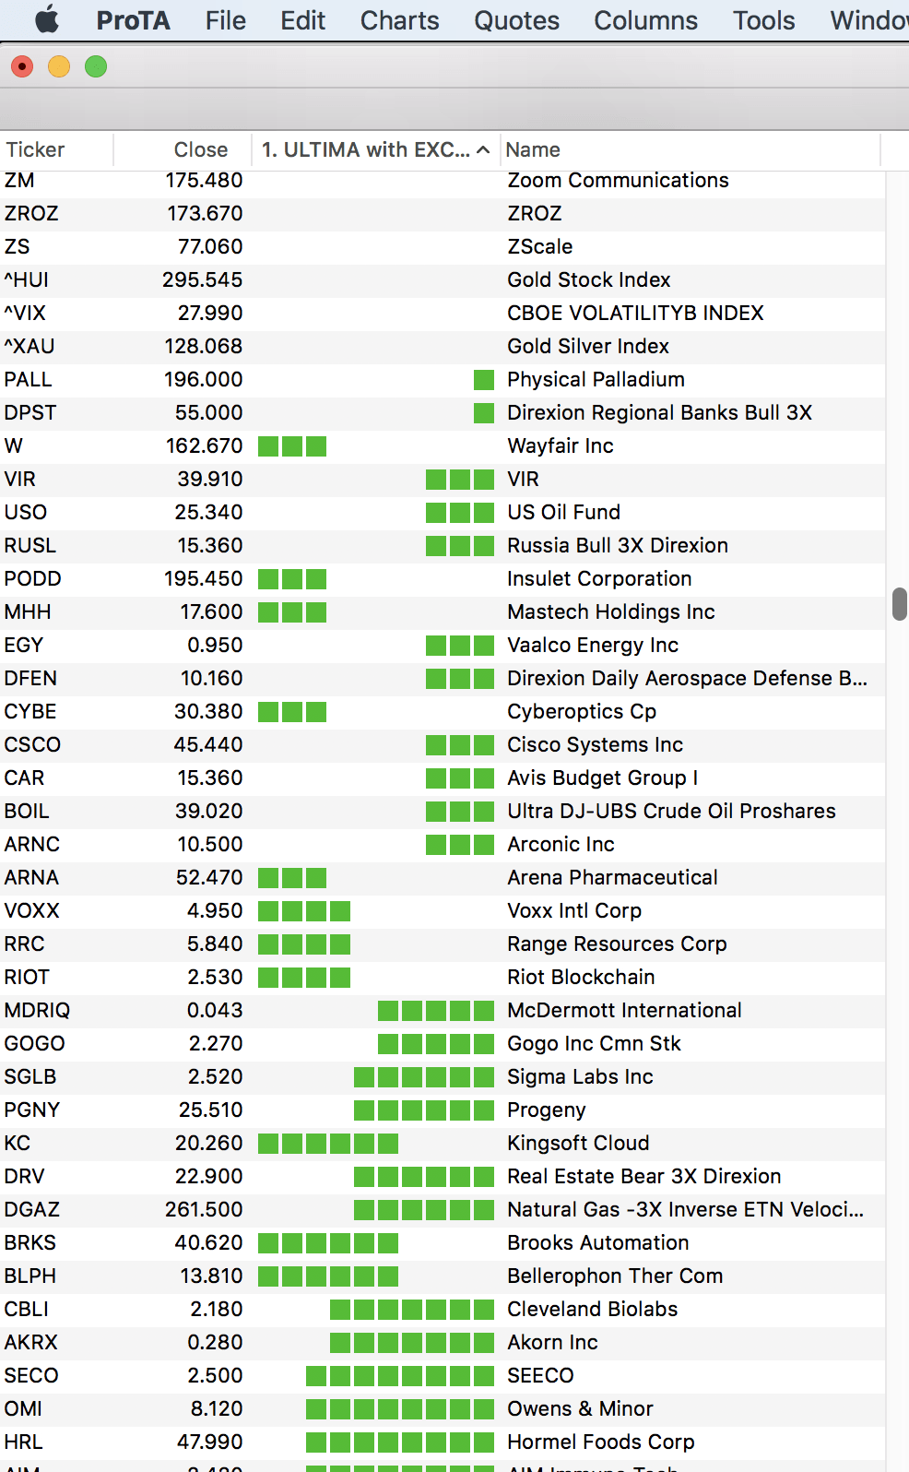This screenshot has width=909, height=1472.
Task: Toggle sort arrow on ULTIMA column
Action: tap(483, 149)
